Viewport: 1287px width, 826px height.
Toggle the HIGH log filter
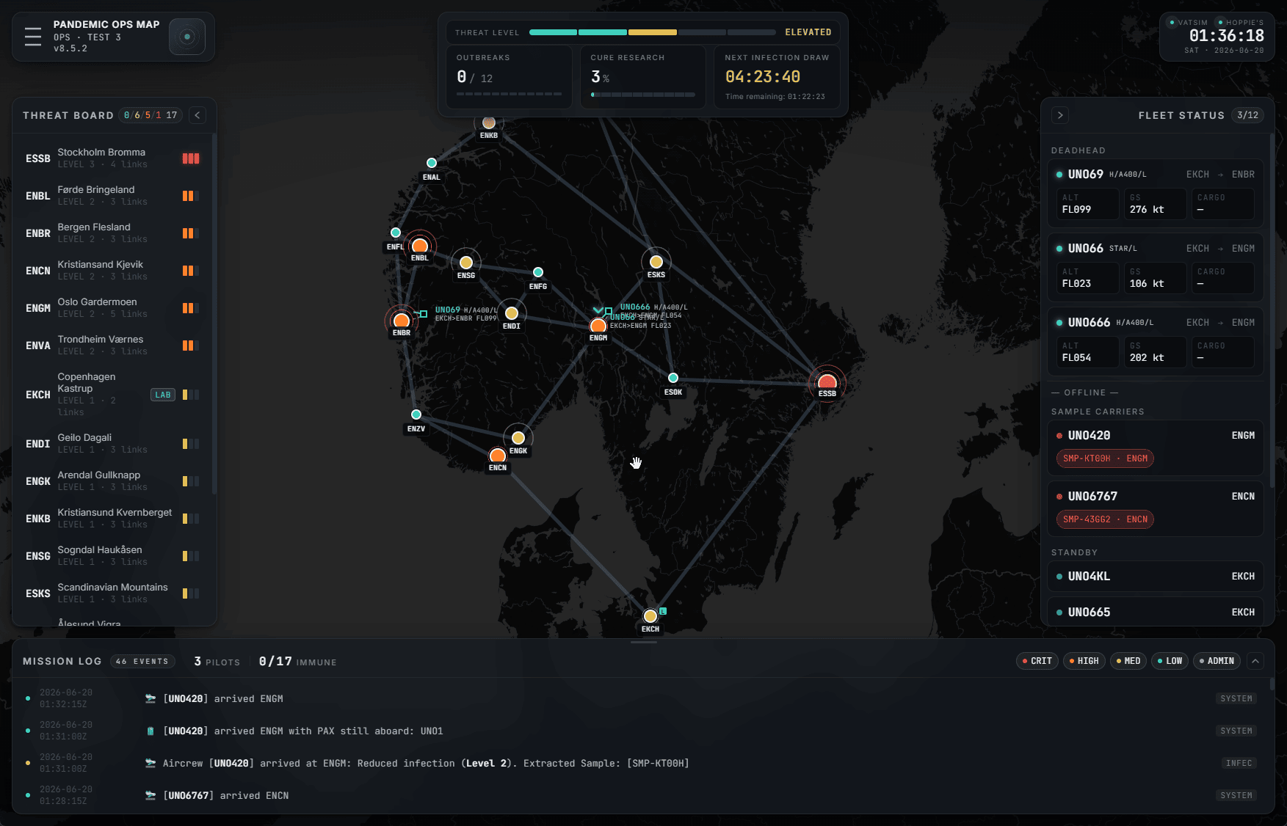click(1084, 661)
